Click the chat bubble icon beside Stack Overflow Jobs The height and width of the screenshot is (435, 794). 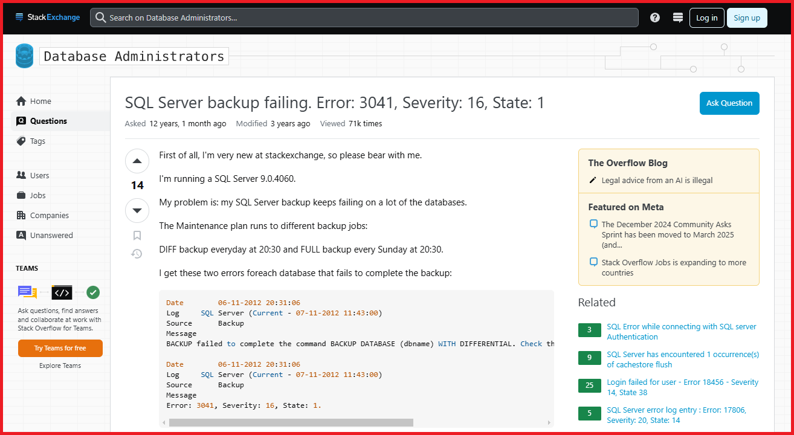tap(593, 262)
